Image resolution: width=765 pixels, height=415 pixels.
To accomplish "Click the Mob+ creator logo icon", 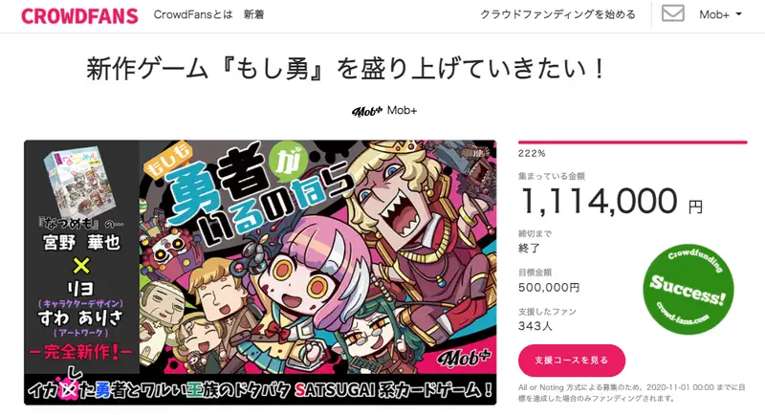I will click(367, 111).
